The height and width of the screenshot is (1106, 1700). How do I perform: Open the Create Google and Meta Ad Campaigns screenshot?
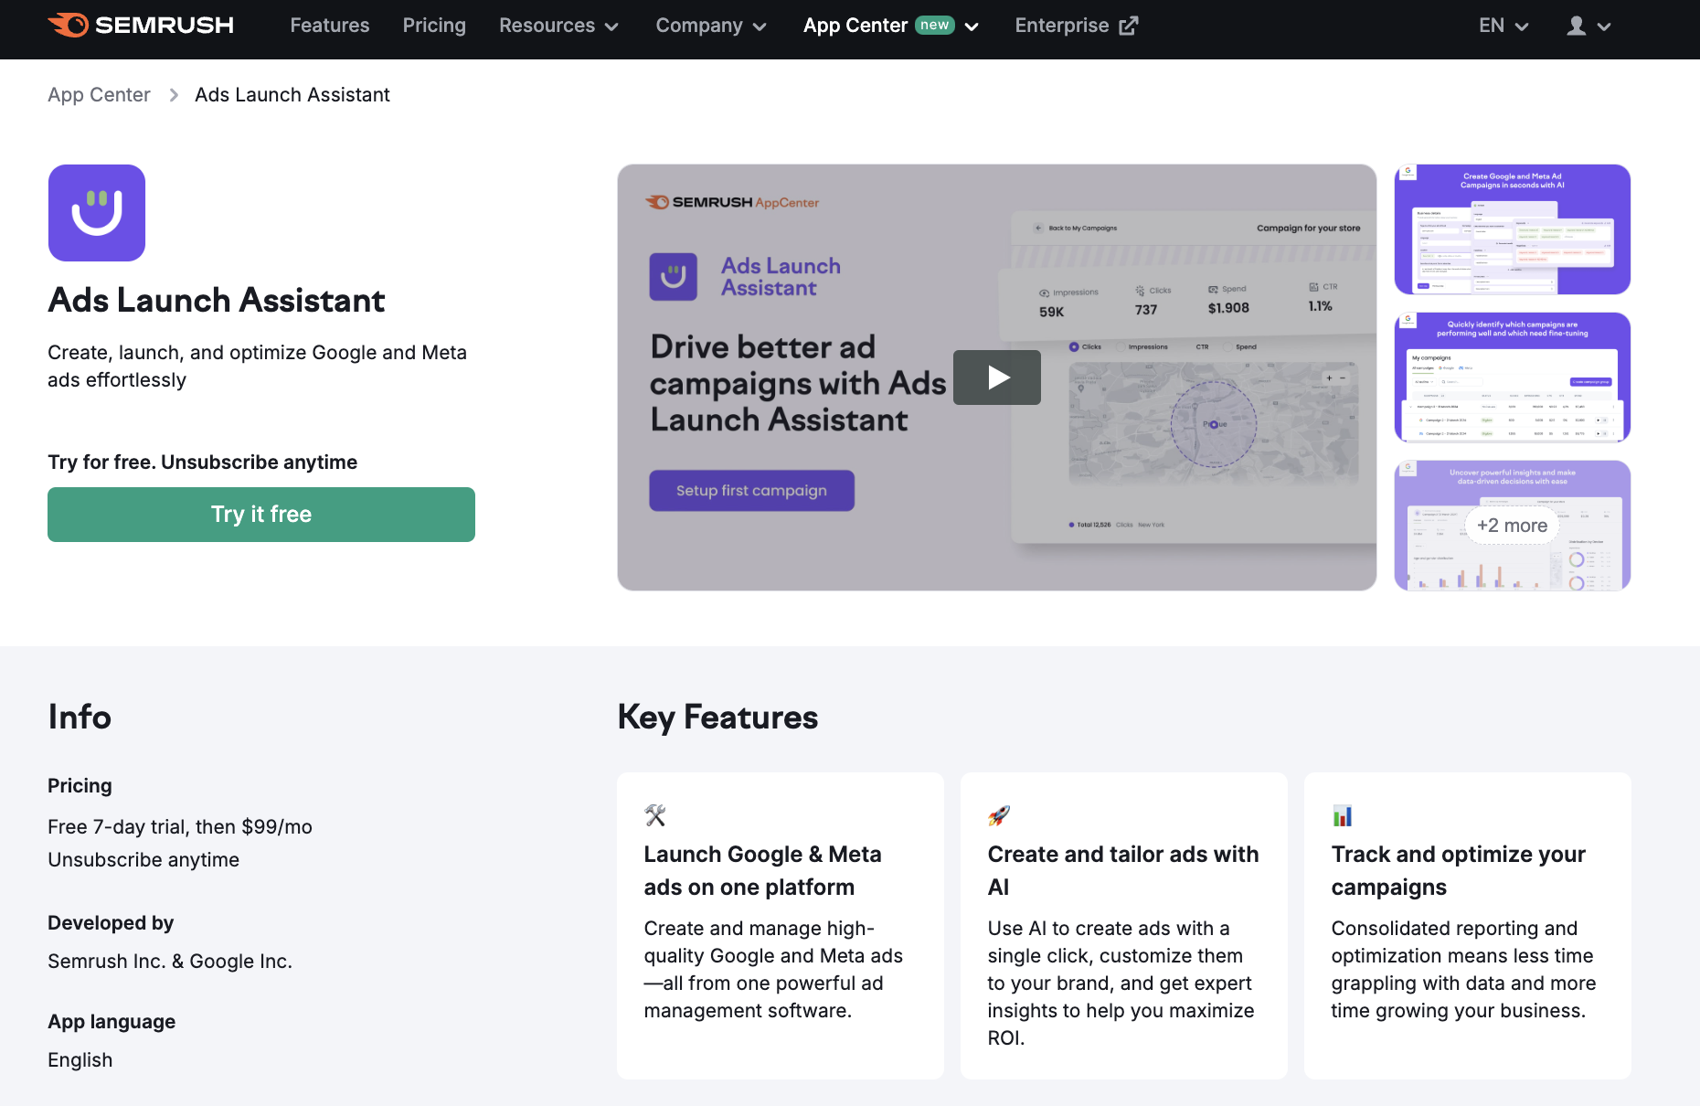[x=1513, y=229]
